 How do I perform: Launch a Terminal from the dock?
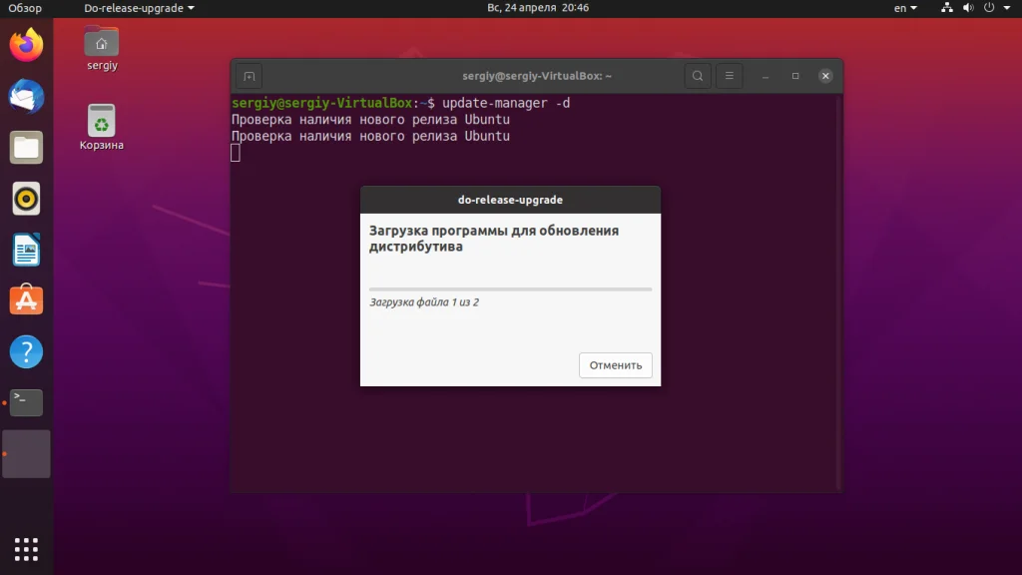pyautogui.click(x=25, y=402)
